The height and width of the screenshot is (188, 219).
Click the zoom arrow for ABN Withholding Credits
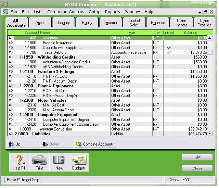(11, 66)
